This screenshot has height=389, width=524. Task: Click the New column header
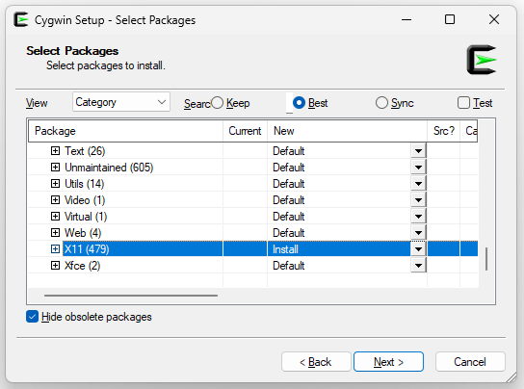(x=347, y=131)
